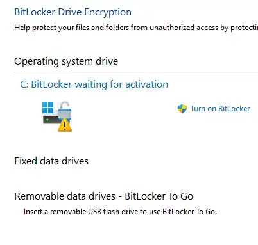Click the word BitLocker in the Turn on link
This screenshot has width=258, height=245.
[x=234, y=109]
